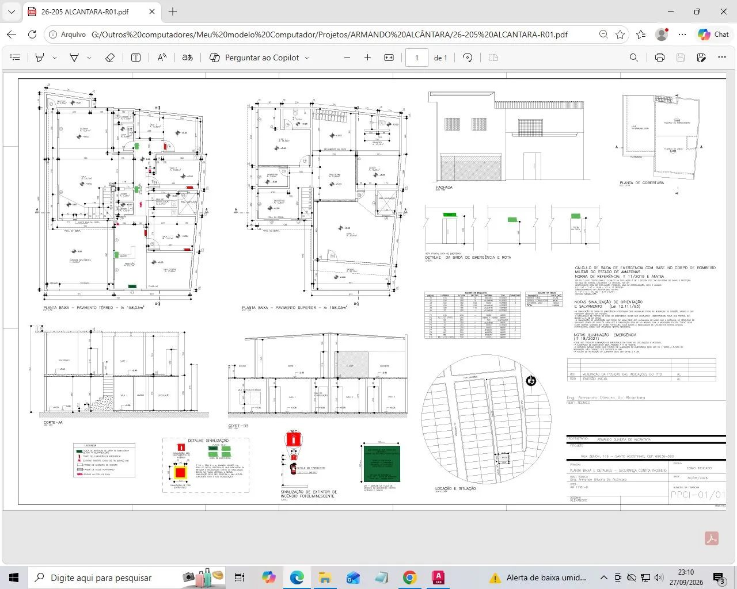
Task: Refresh the current page
Action: [x=32, y=35]
